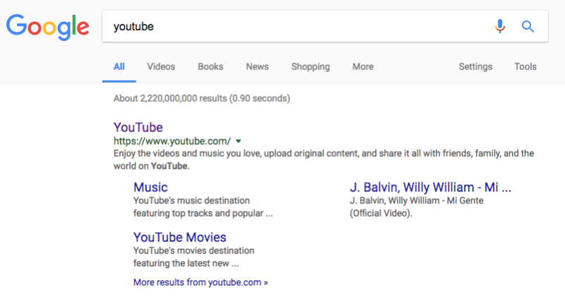Click More results from youtube.com

pos(201,282)
